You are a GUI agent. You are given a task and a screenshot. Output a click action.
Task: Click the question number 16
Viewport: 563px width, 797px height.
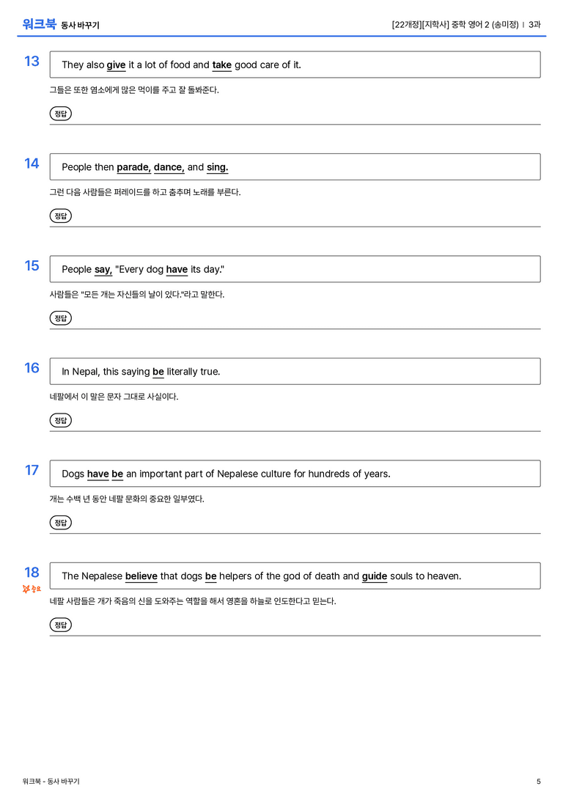tap(32, 367)
